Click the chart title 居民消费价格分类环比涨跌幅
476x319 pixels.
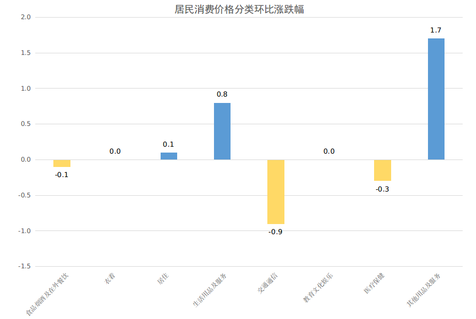(x=240, y=9)
